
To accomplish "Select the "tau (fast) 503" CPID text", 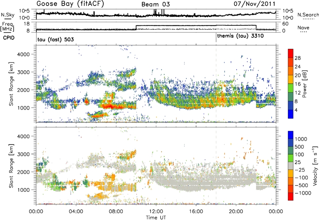I will tap(55, 39).
